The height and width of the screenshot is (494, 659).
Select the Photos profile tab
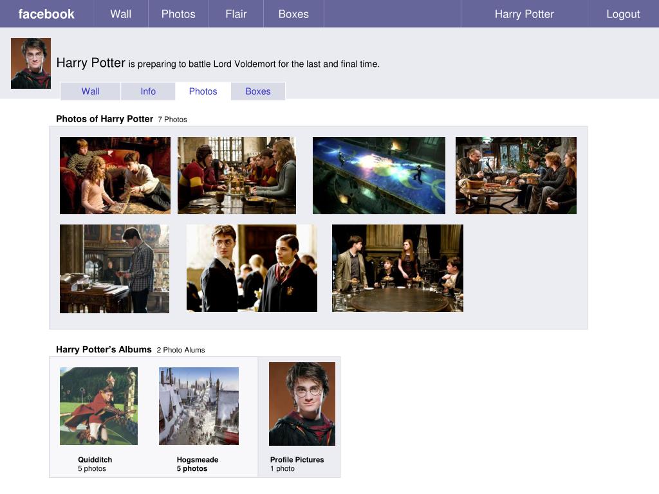[x=203, y=91]
